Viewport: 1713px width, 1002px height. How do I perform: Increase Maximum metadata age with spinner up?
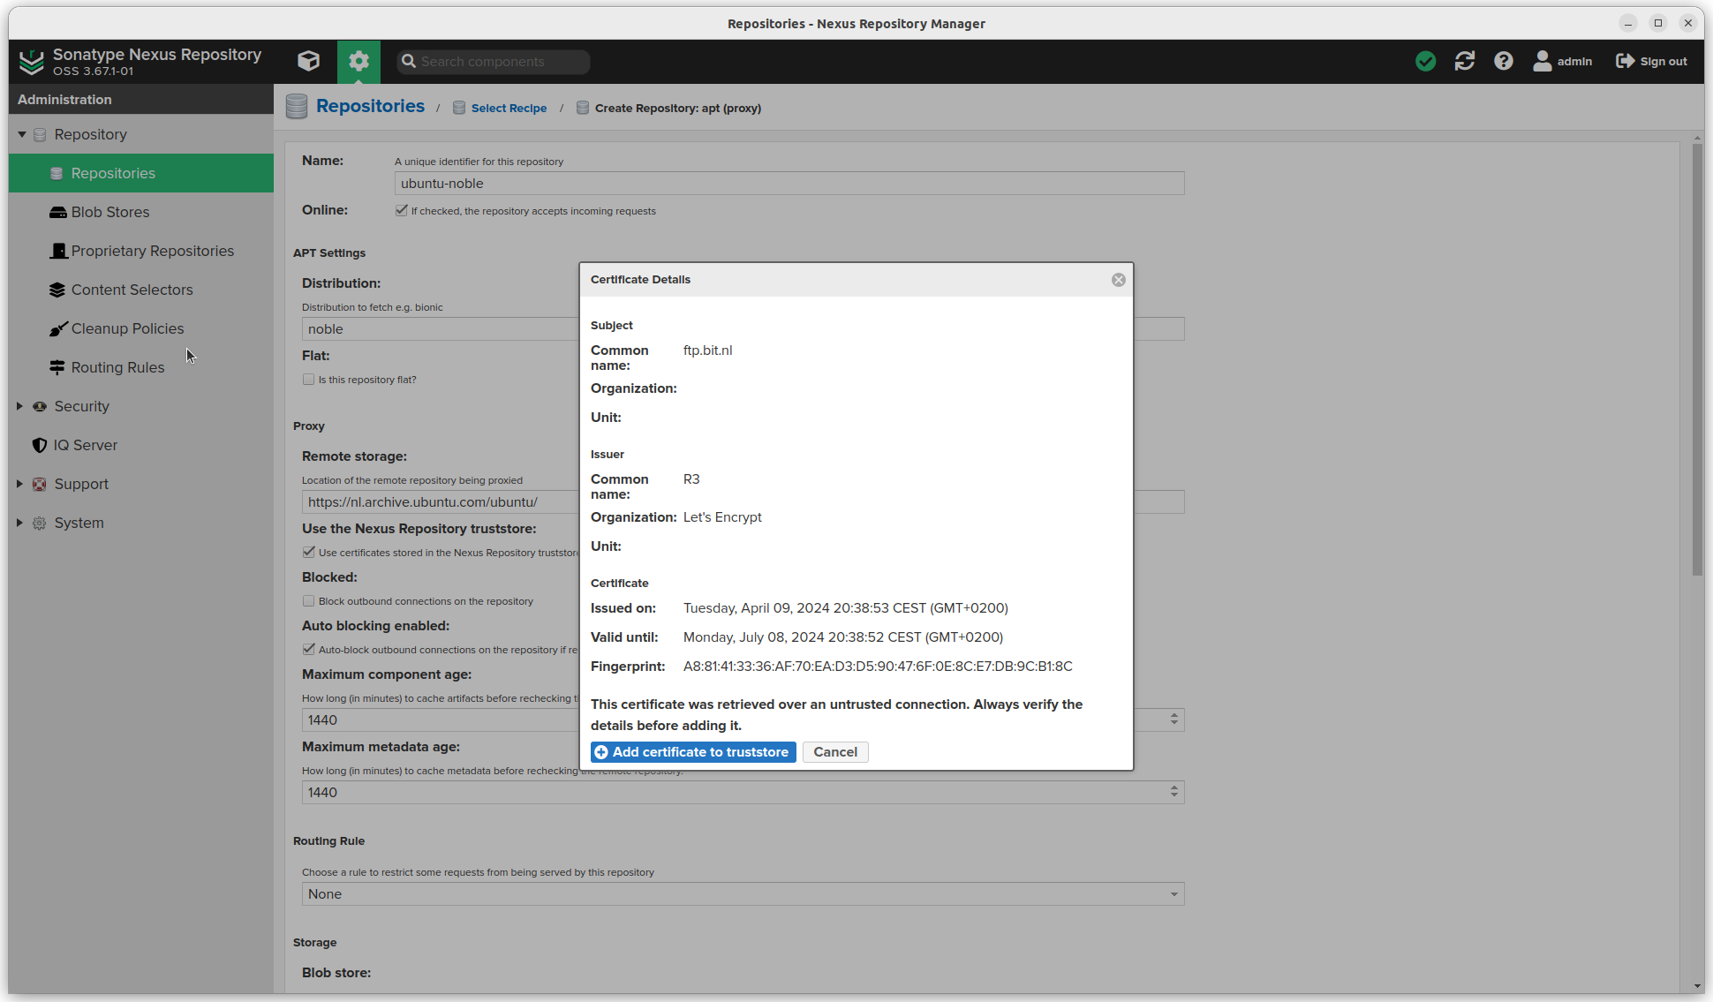[1174, 787]
